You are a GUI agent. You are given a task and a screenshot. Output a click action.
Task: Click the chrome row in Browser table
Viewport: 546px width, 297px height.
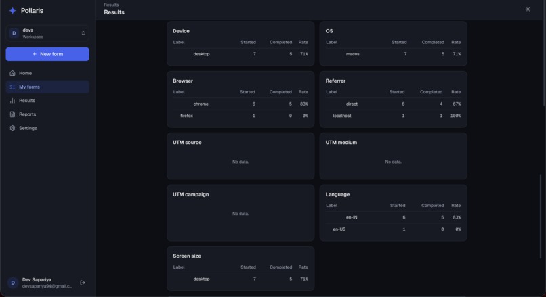click(x=240, y=104)
